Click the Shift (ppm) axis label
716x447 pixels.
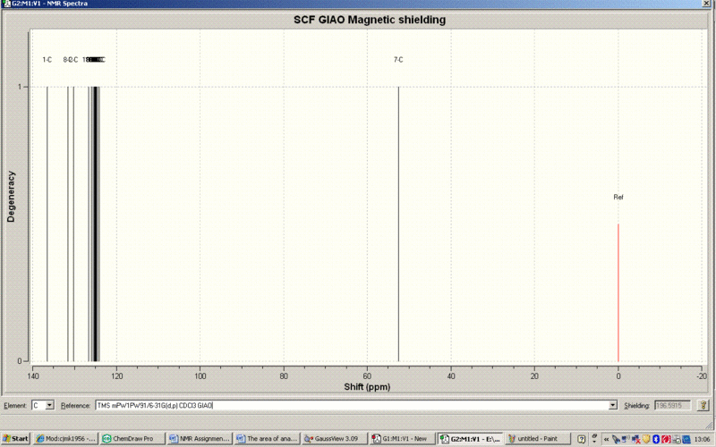point(367,387)
